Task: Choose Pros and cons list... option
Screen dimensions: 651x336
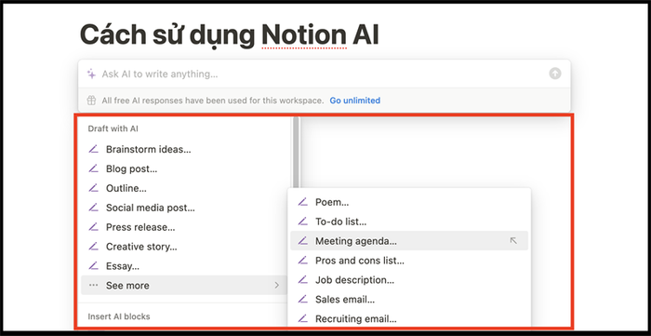Action: [409, 261]
